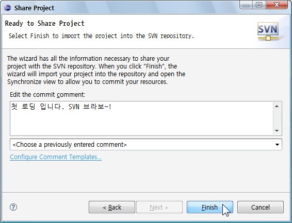Expand the previously entered comment arrow
This screenshot has height=223, width=292.
[277, 144]
